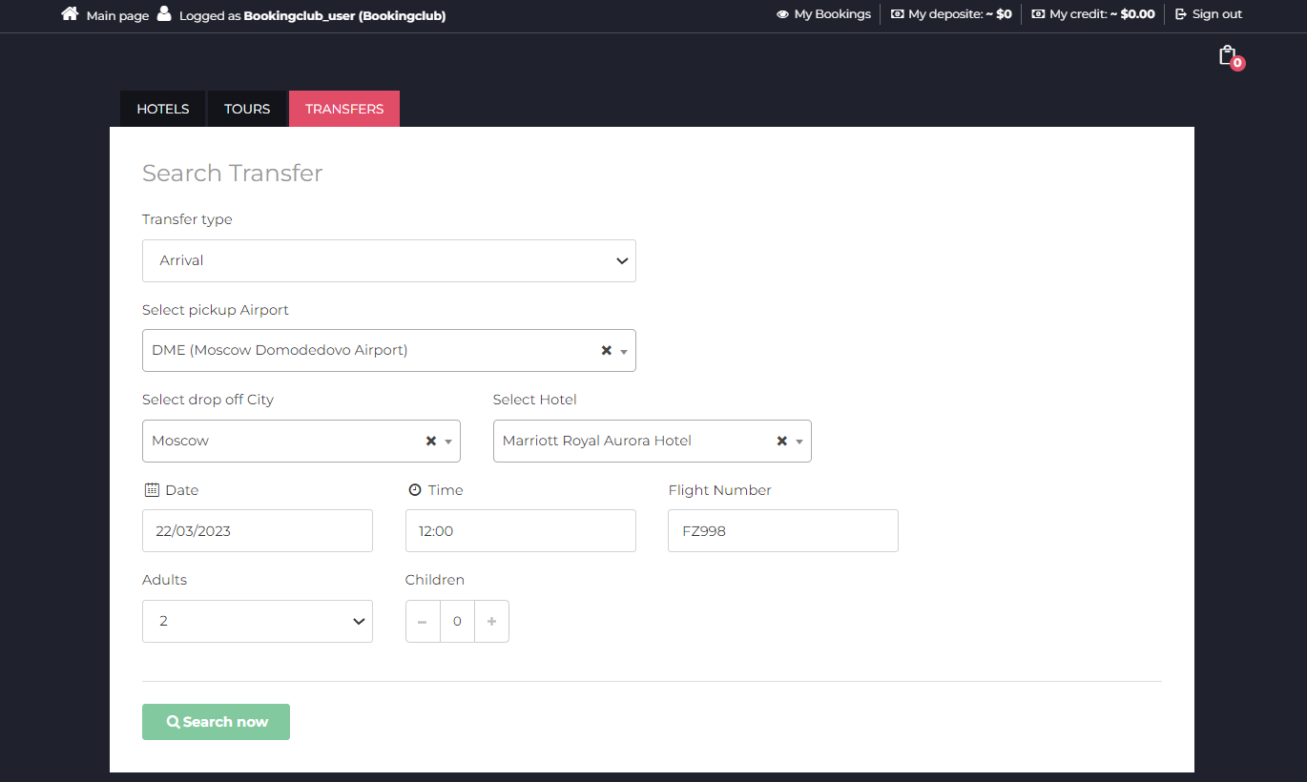Click the home icon beside Main page
Viewport: 1307px width, 782px height.
click(70, 14)
